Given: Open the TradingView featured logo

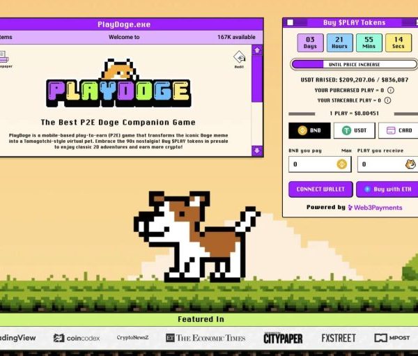Looking at the screenshot, I should [18, 338].
